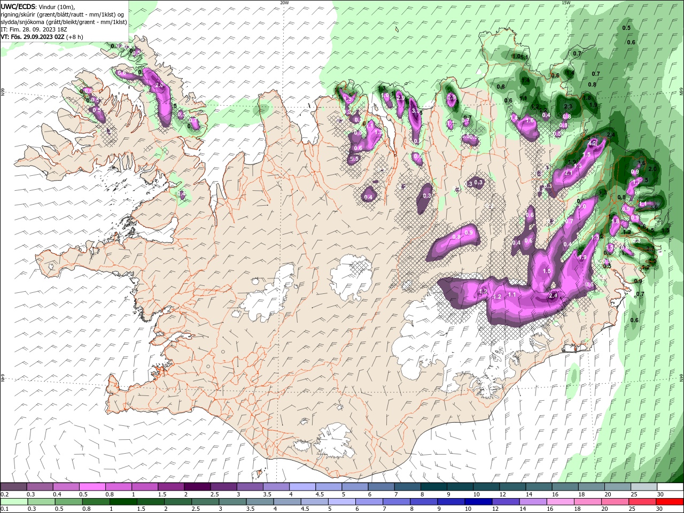
Task: Pick the snow legend swatch between 0.2 and 0.3
Action: click(x=13, y=487)
